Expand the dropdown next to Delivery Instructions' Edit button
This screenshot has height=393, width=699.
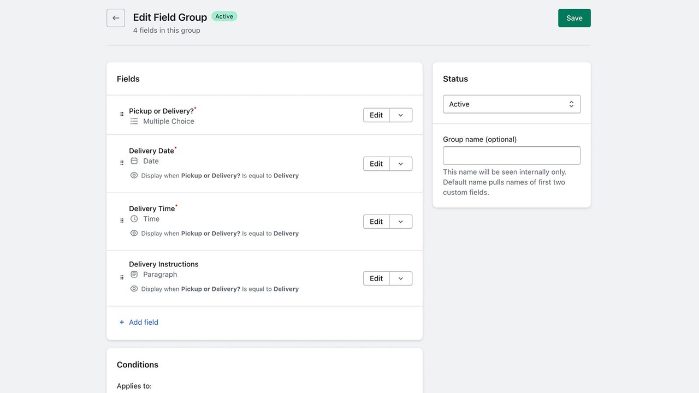[400, 278]
